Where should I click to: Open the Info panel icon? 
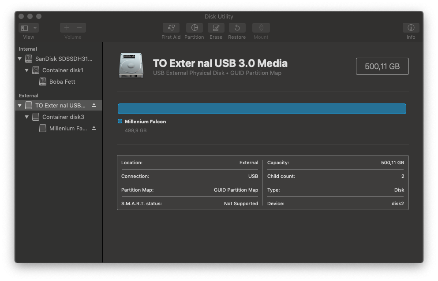[411, 28]
